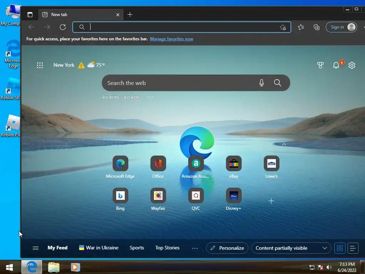The image size is (365, 274).
Task: Open the Collections icon
Action: (317, 27)
